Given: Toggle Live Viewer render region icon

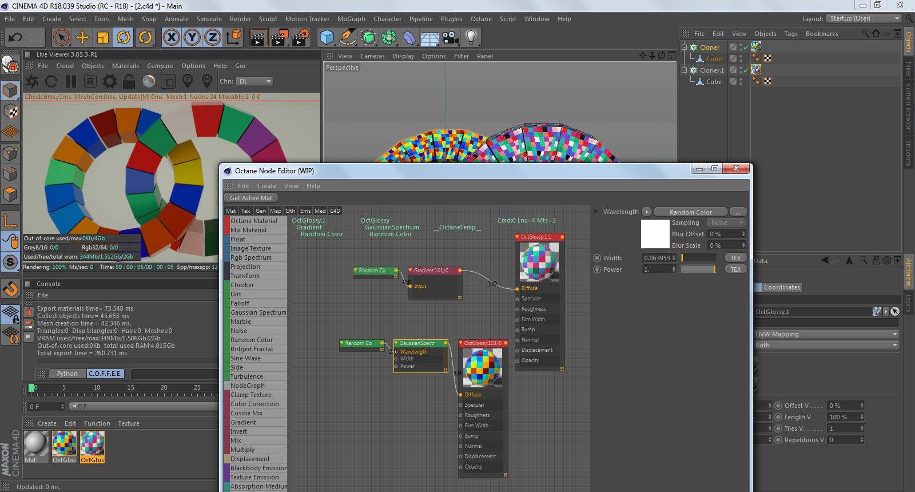Looking at the screenshot, I should [x=168, y=81].
